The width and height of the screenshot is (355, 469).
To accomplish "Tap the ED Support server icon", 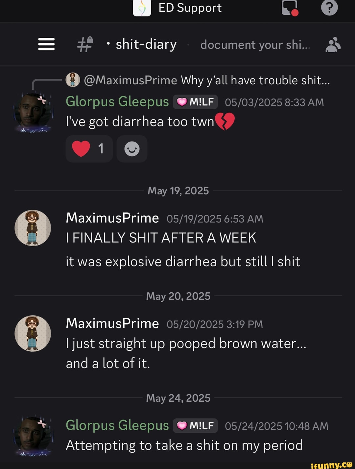I will (x=141, y=8).
